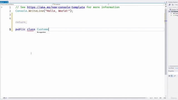This screenshot has width=178, height=100.
Task: Click the 'No suggestions' IntelliSense popup
Action: [41, 32]
